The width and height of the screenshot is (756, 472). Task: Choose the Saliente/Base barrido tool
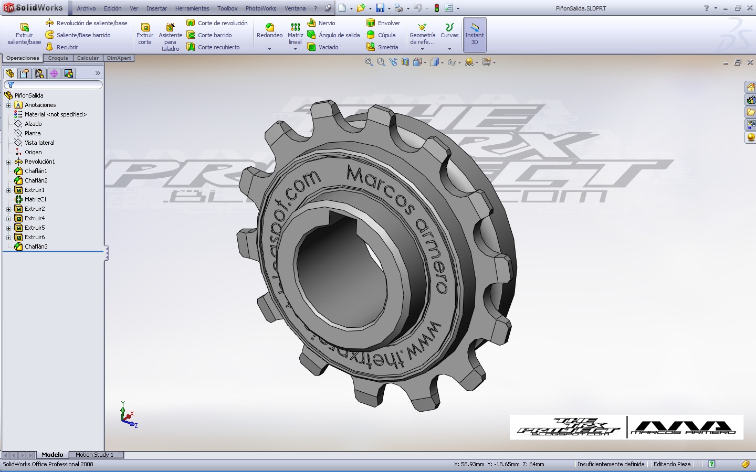click(x=78, y=35)
